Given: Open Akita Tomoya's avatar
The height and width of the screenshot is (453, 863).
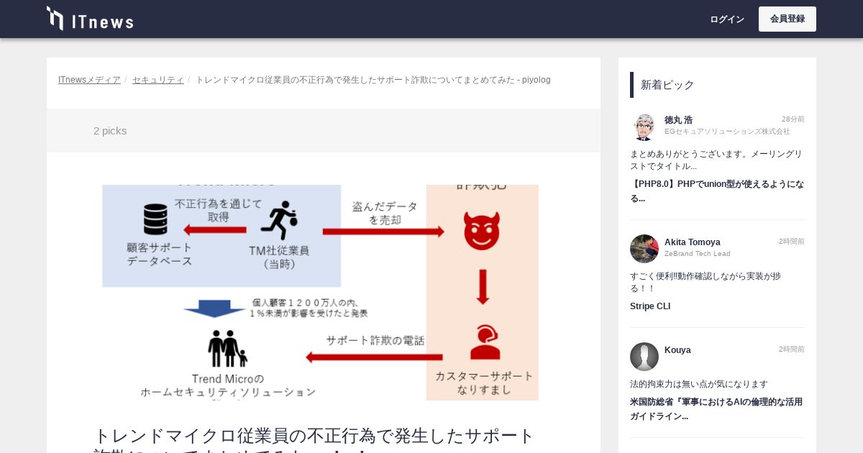Looking at the screenshot, I should (644, 249).
